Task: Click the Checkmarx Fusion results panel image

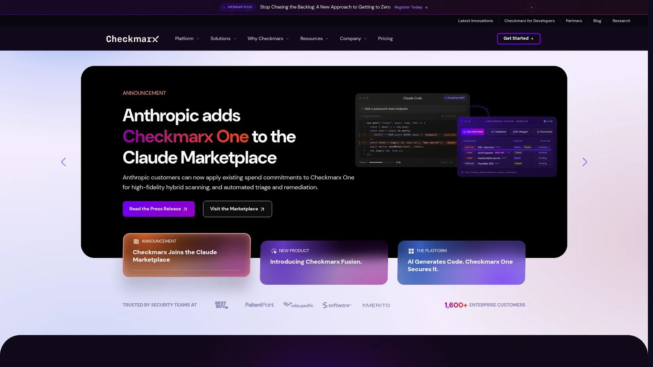Action: click(507, 147)
